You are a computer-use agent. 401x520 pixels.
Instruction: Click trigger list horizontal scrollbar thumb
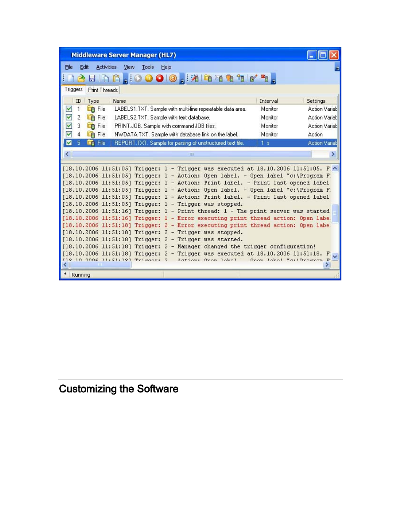point(192,154)
